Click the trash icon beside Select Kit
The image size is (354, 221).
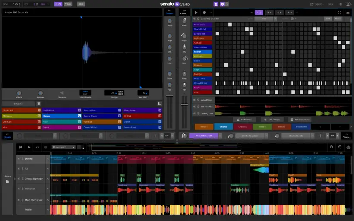(38, 104)
